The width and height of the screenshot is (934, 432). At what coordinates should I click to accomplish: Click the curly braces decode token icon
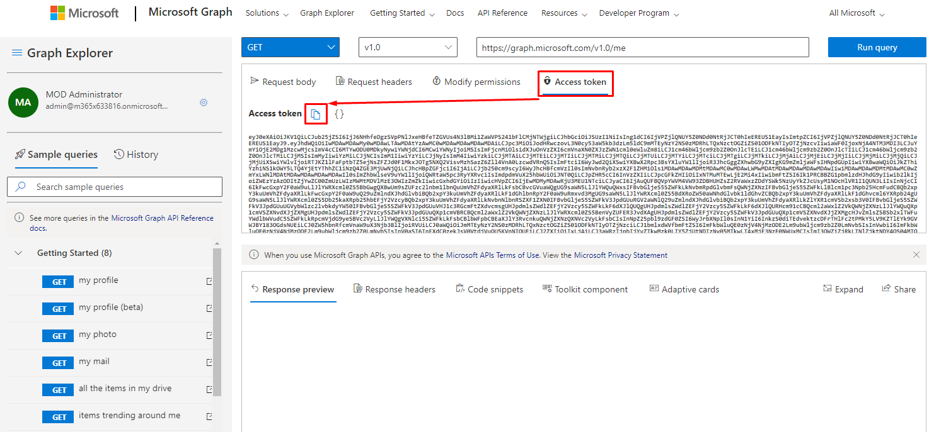click(339, 114)
